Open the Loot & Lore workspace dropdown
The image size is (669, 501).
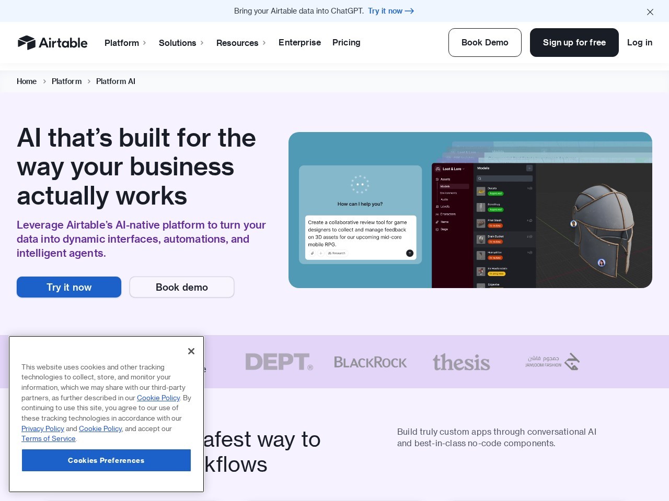pyautogui.click(x=463, y=169)
